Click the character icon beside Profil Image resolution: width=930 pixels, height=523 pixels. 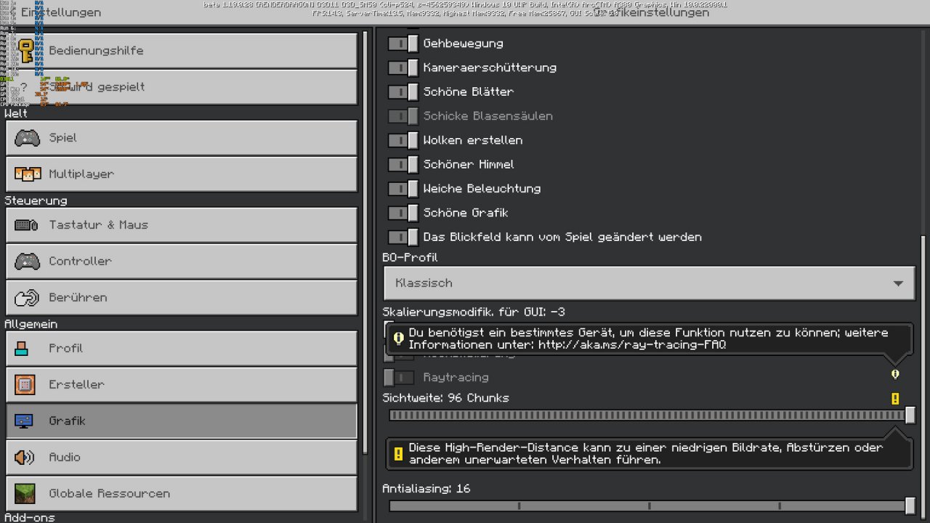(x=22, y=349)
